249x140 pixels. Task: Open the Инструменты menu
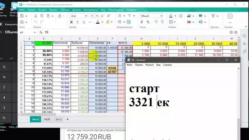click(91, 10)
